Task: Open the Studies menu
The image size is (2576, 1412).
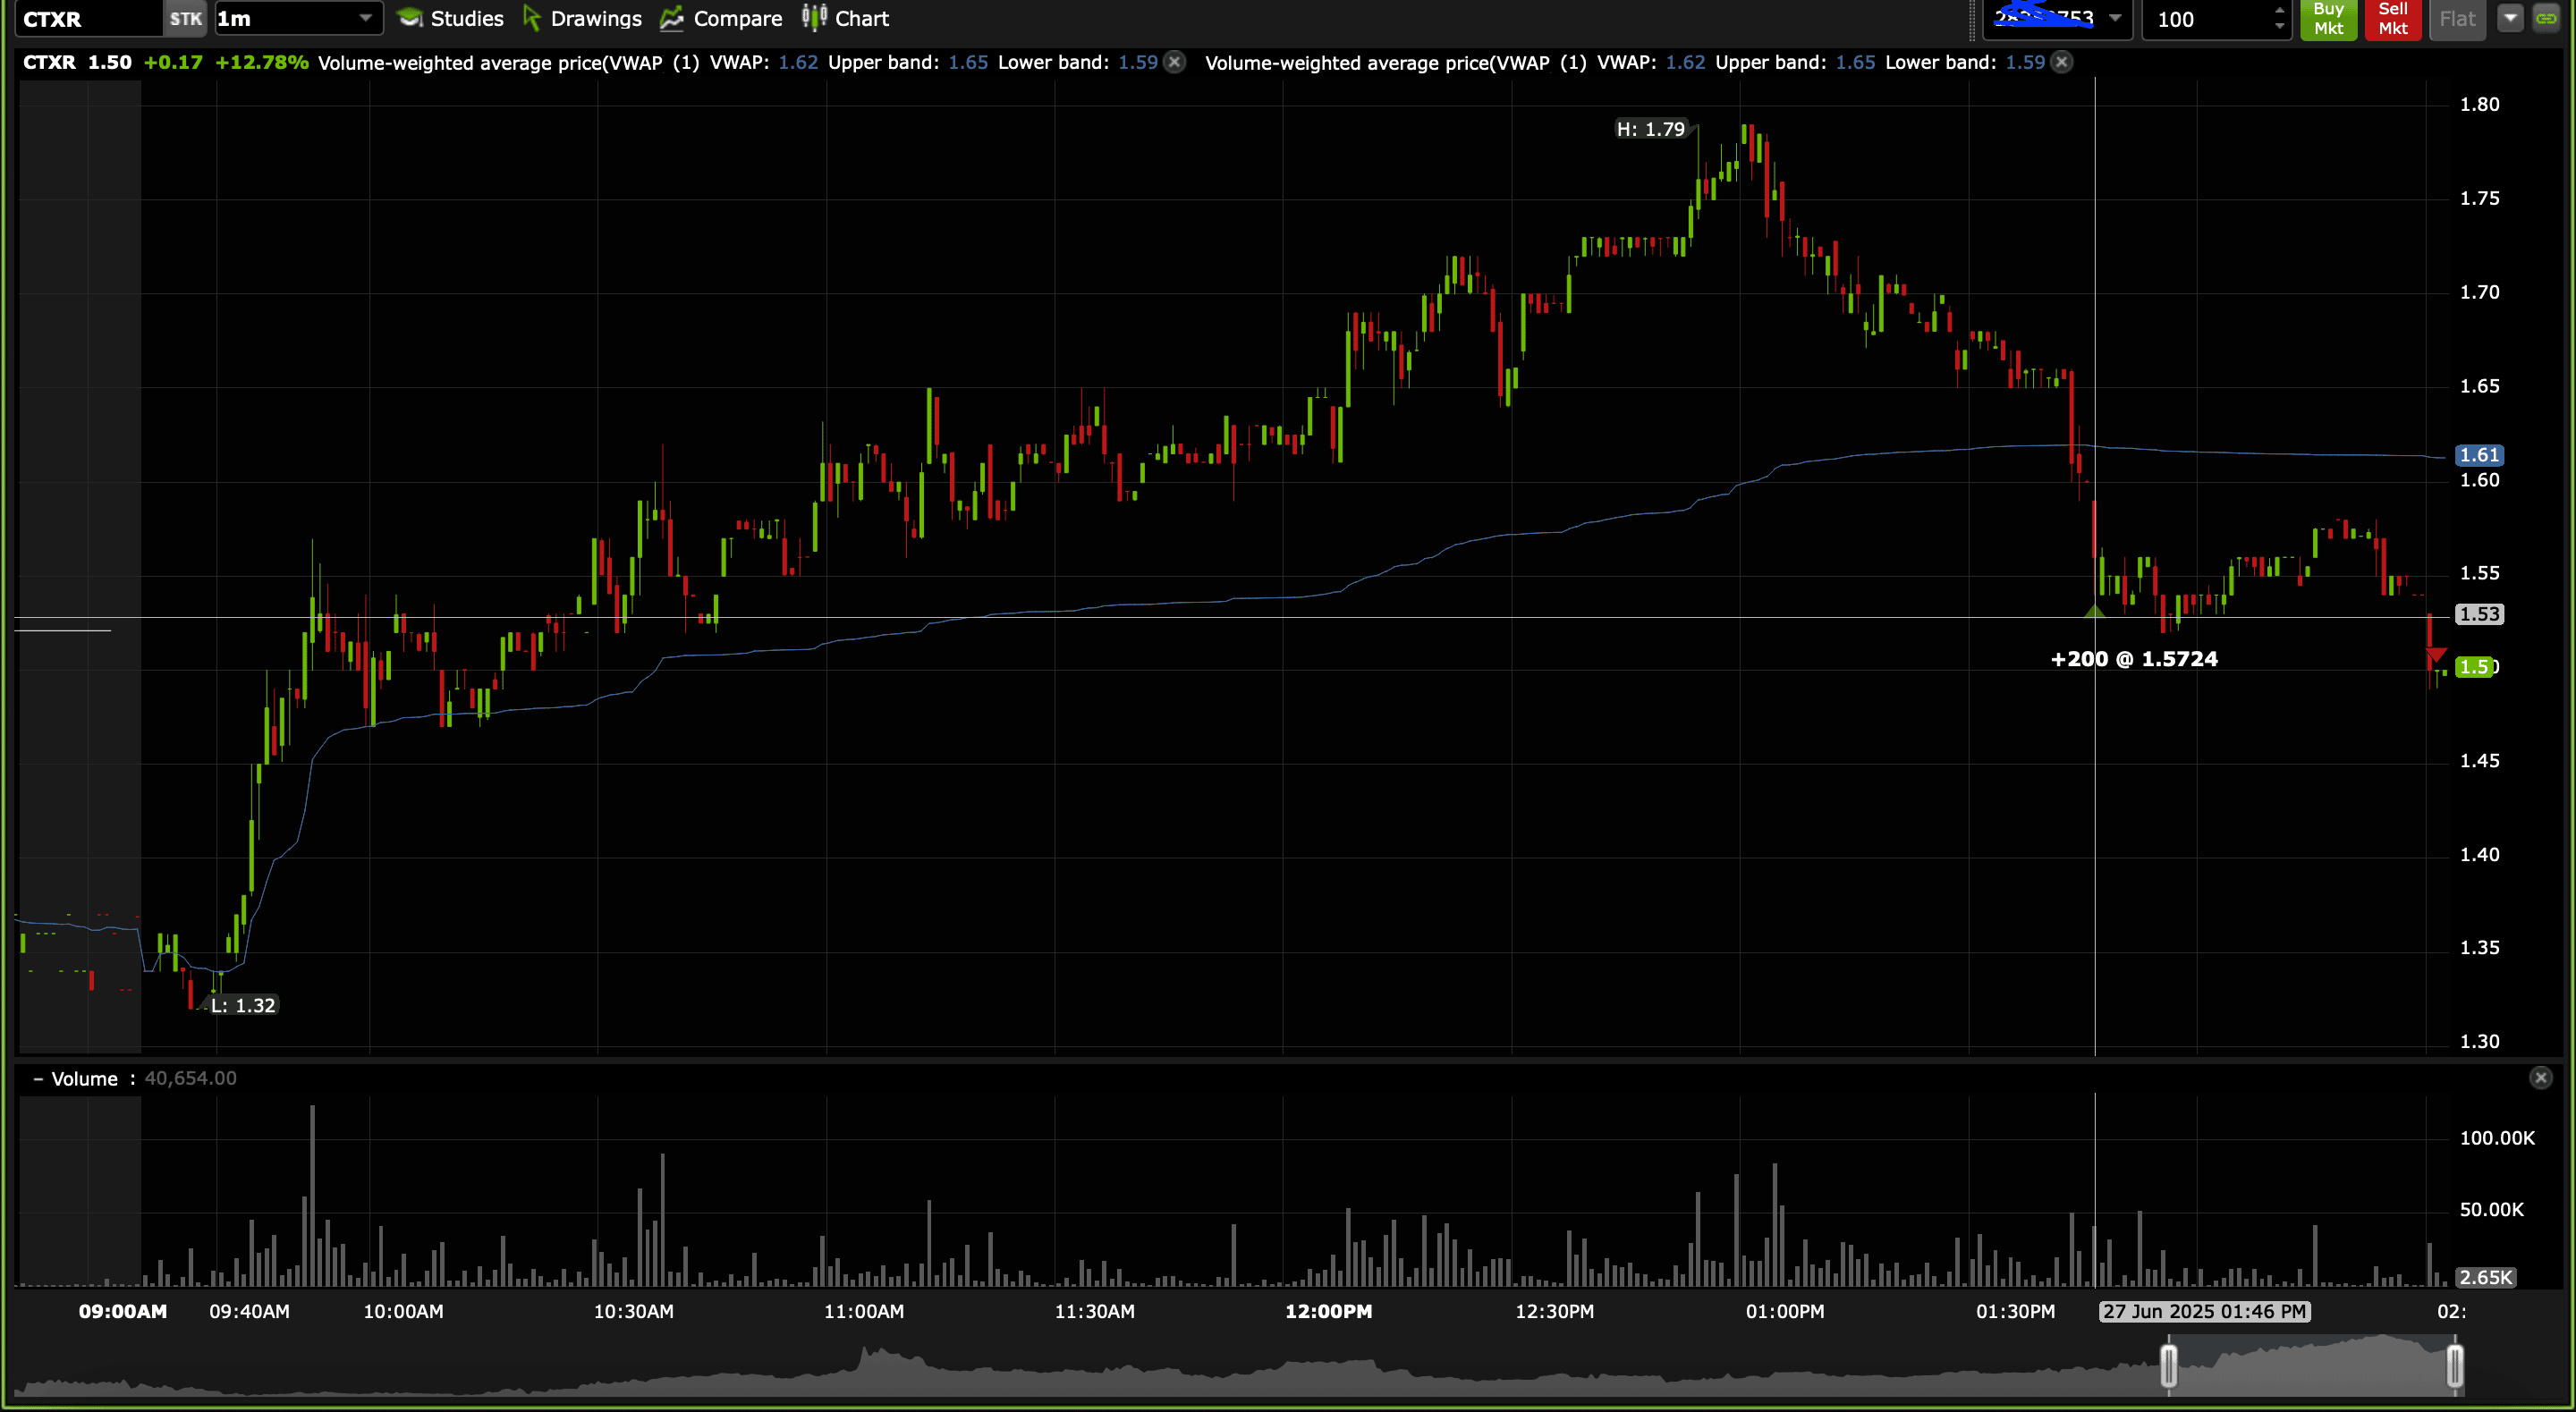Action: 450,18
